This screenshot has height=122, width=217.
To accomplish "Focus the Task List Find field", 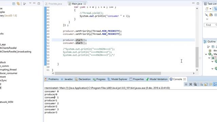I will click(210, 25).
